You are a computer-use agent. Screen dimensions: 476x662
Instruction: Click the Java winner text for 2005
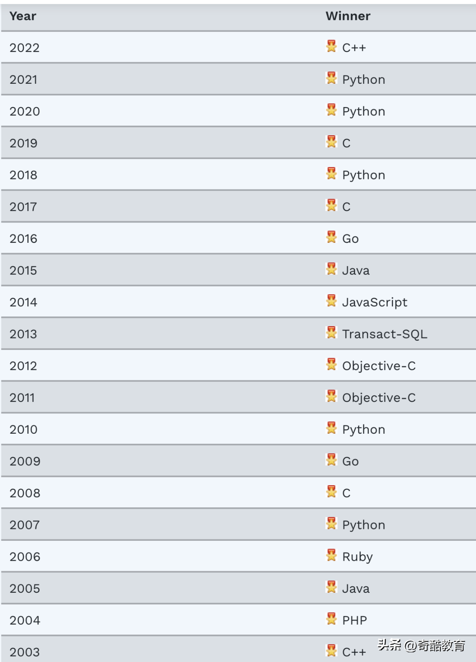tap(356, 589)
